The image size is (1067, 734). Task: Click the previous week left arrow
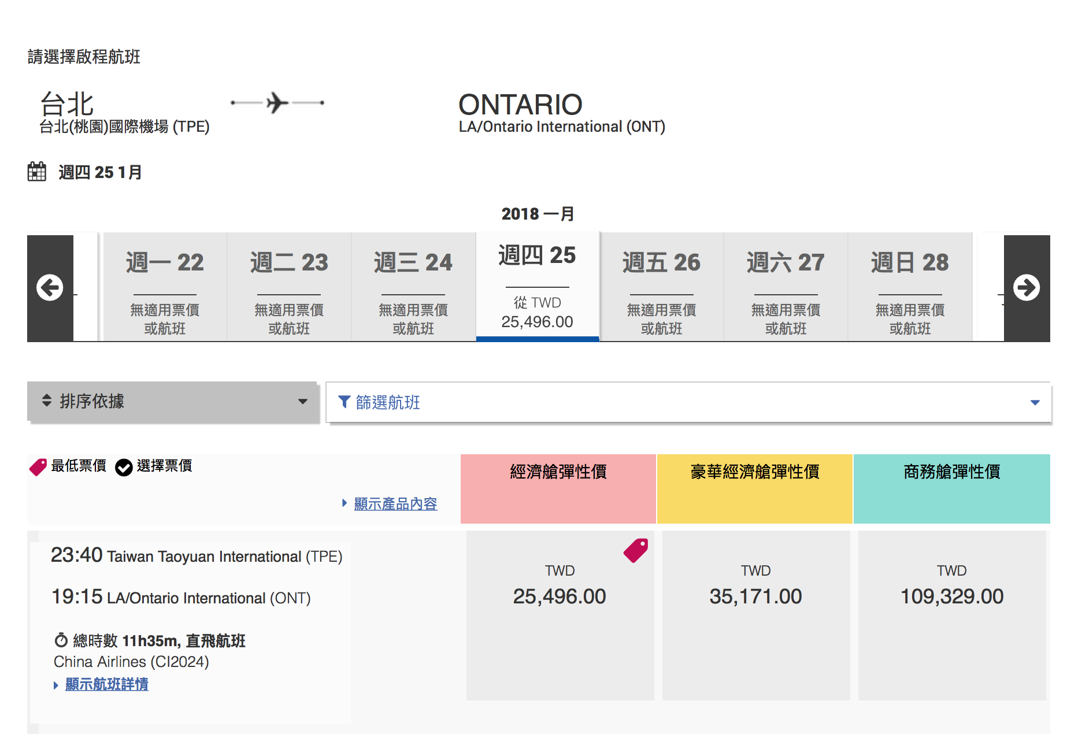pos(50,288)
